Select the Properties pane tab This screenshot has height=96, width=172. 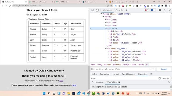pos(143,74)
